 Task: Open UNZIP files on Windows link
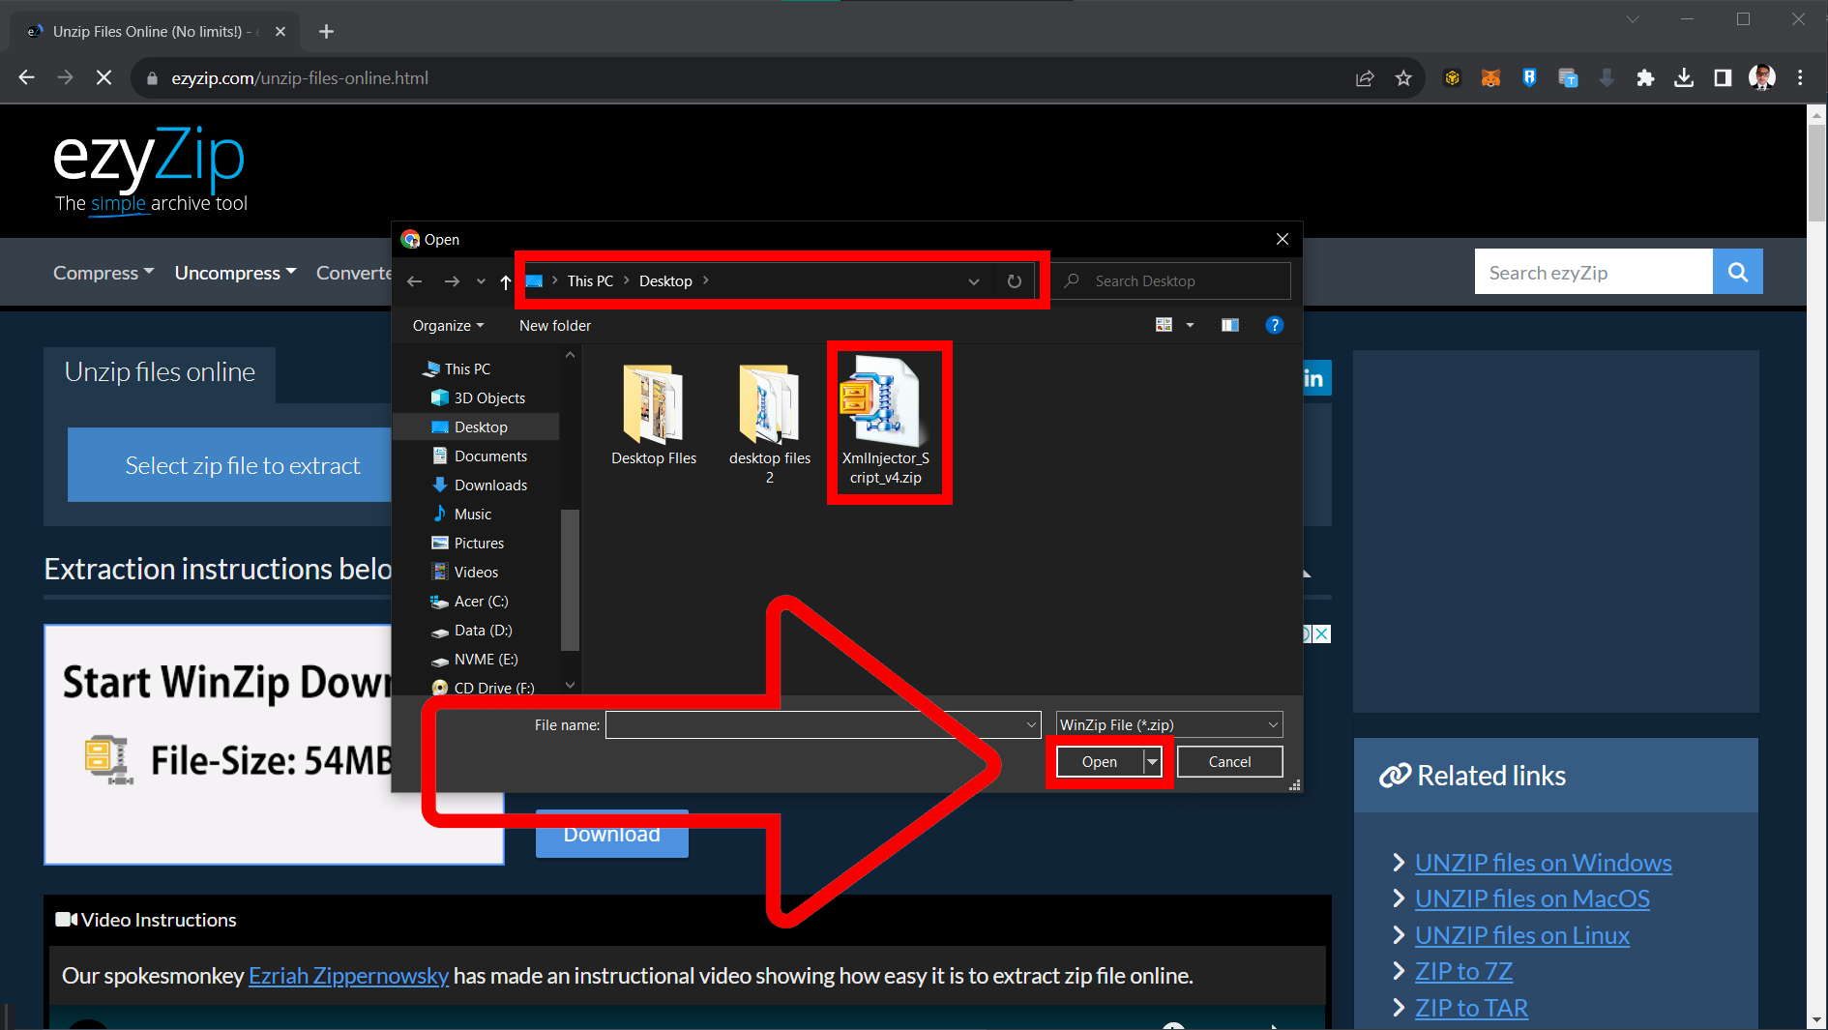coord(1543,863)
